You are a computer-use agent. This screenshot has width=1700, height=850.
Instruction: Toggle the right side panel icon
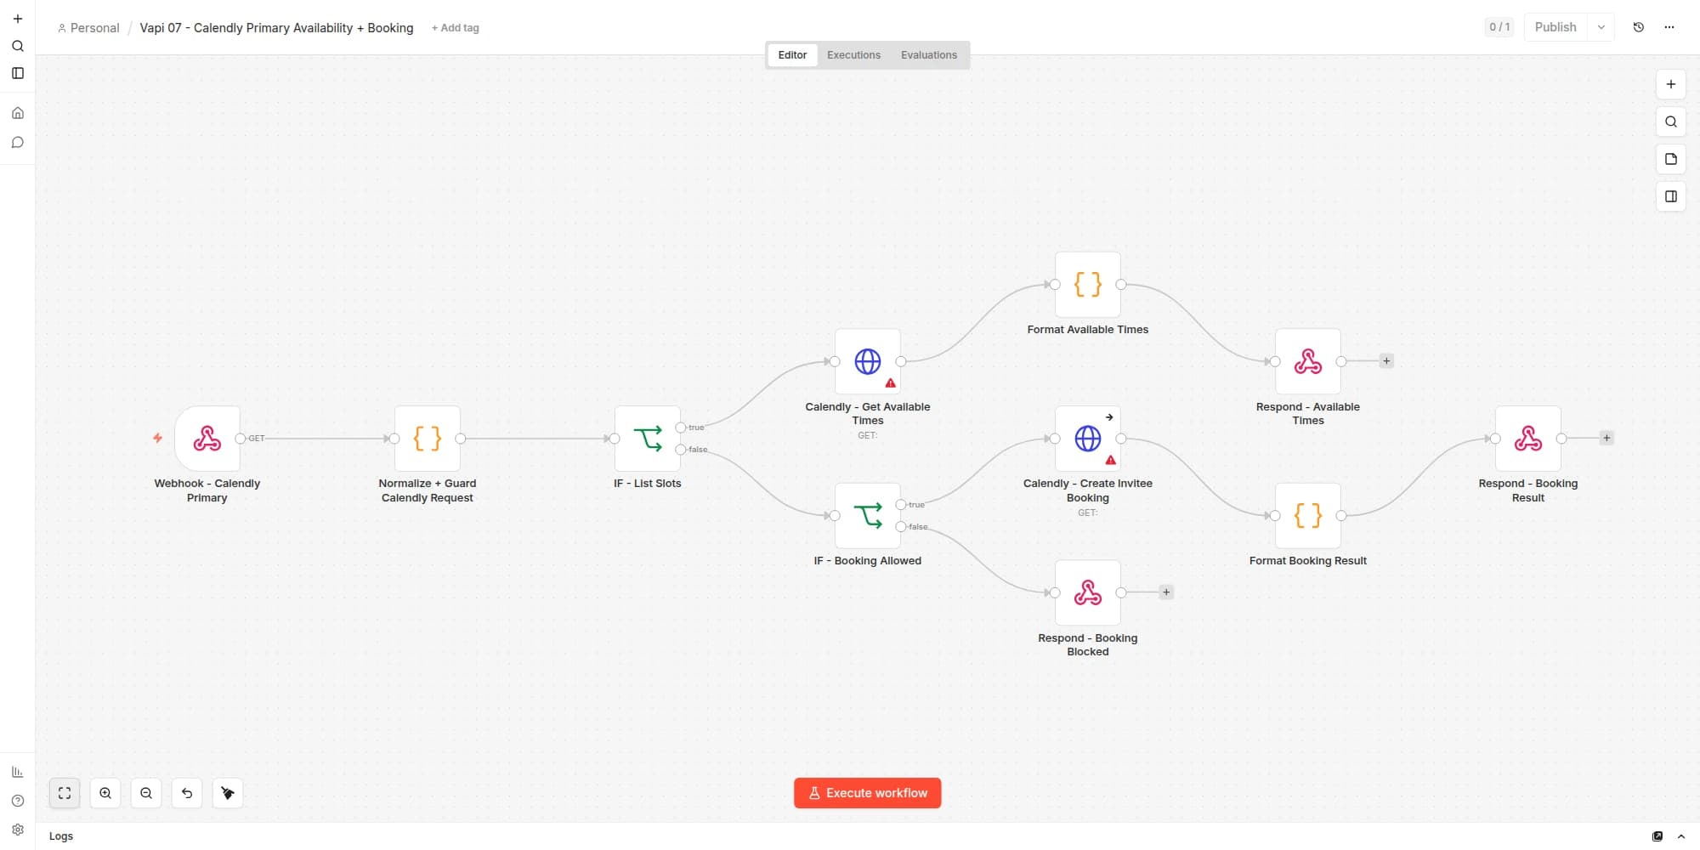[1671, 196]
